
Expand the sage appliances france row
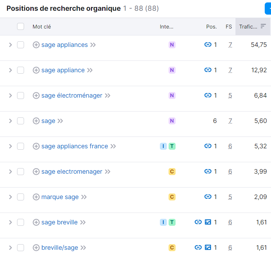[x=10, y=146]
